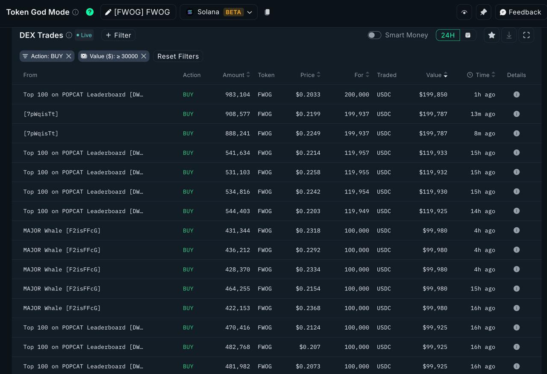
Task: Click Reset Filters
Action: click(x=178, y=56)
